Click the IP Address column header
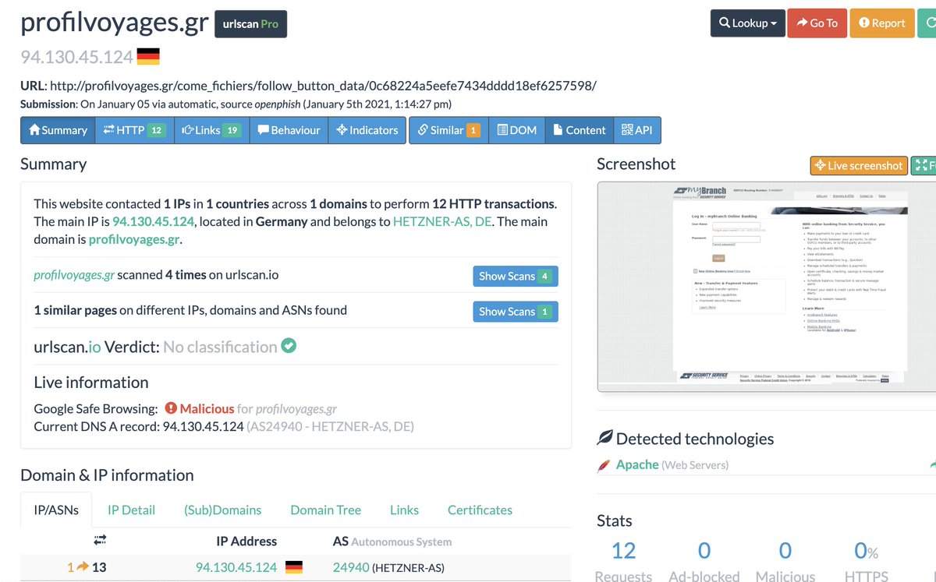Viewport: 936px width, 582px height. pos(246,541)
